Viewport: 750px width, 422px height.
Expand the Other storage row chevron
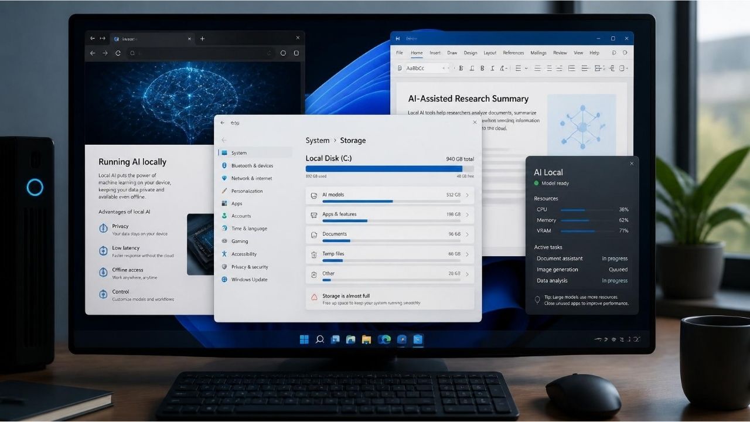coord(467,274)
